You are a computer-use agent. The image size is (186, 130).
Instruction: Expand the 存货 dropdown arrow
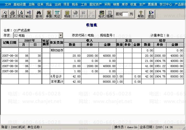(61, 35)
